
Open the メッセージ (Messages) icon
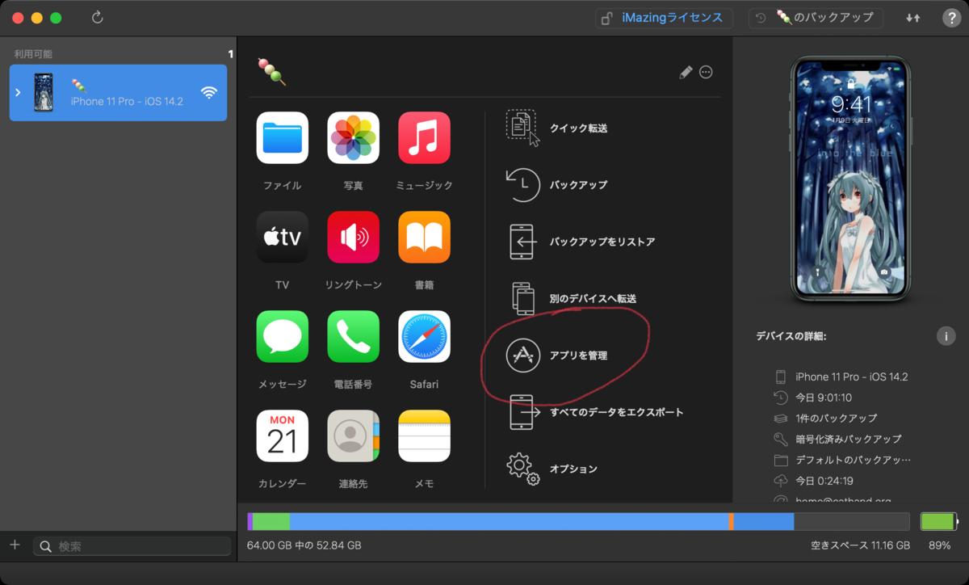[x=282, y=336]
